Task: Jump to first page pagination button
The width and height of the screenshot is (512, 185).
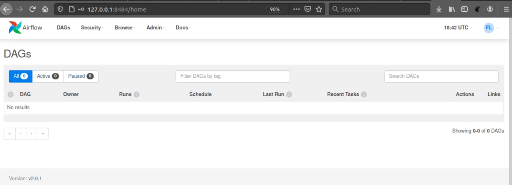Action: click(x=10, y=134)
